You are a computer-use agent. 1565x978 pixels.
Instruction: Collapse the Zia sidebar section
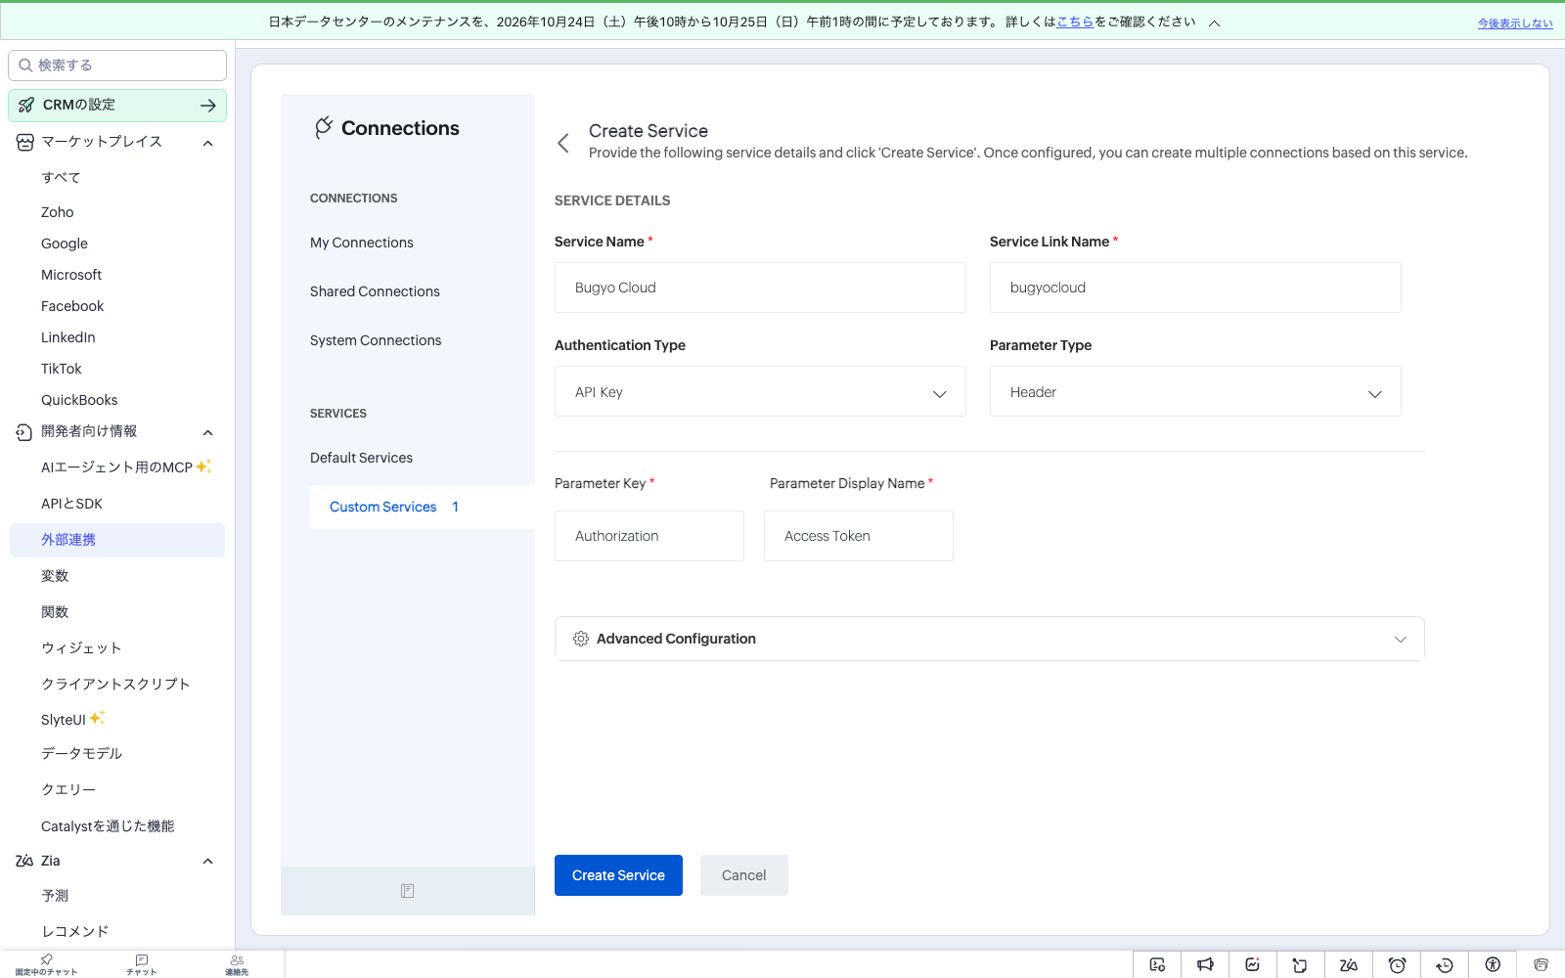(207, 861)
